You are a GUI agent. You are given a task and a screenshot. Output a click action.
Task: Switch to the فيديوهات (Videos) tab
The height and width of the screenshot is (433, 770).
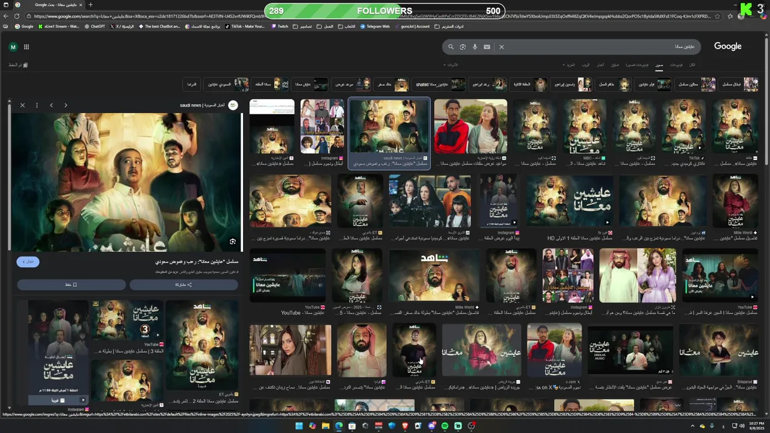pyautogui.click(x=676, y=64)
